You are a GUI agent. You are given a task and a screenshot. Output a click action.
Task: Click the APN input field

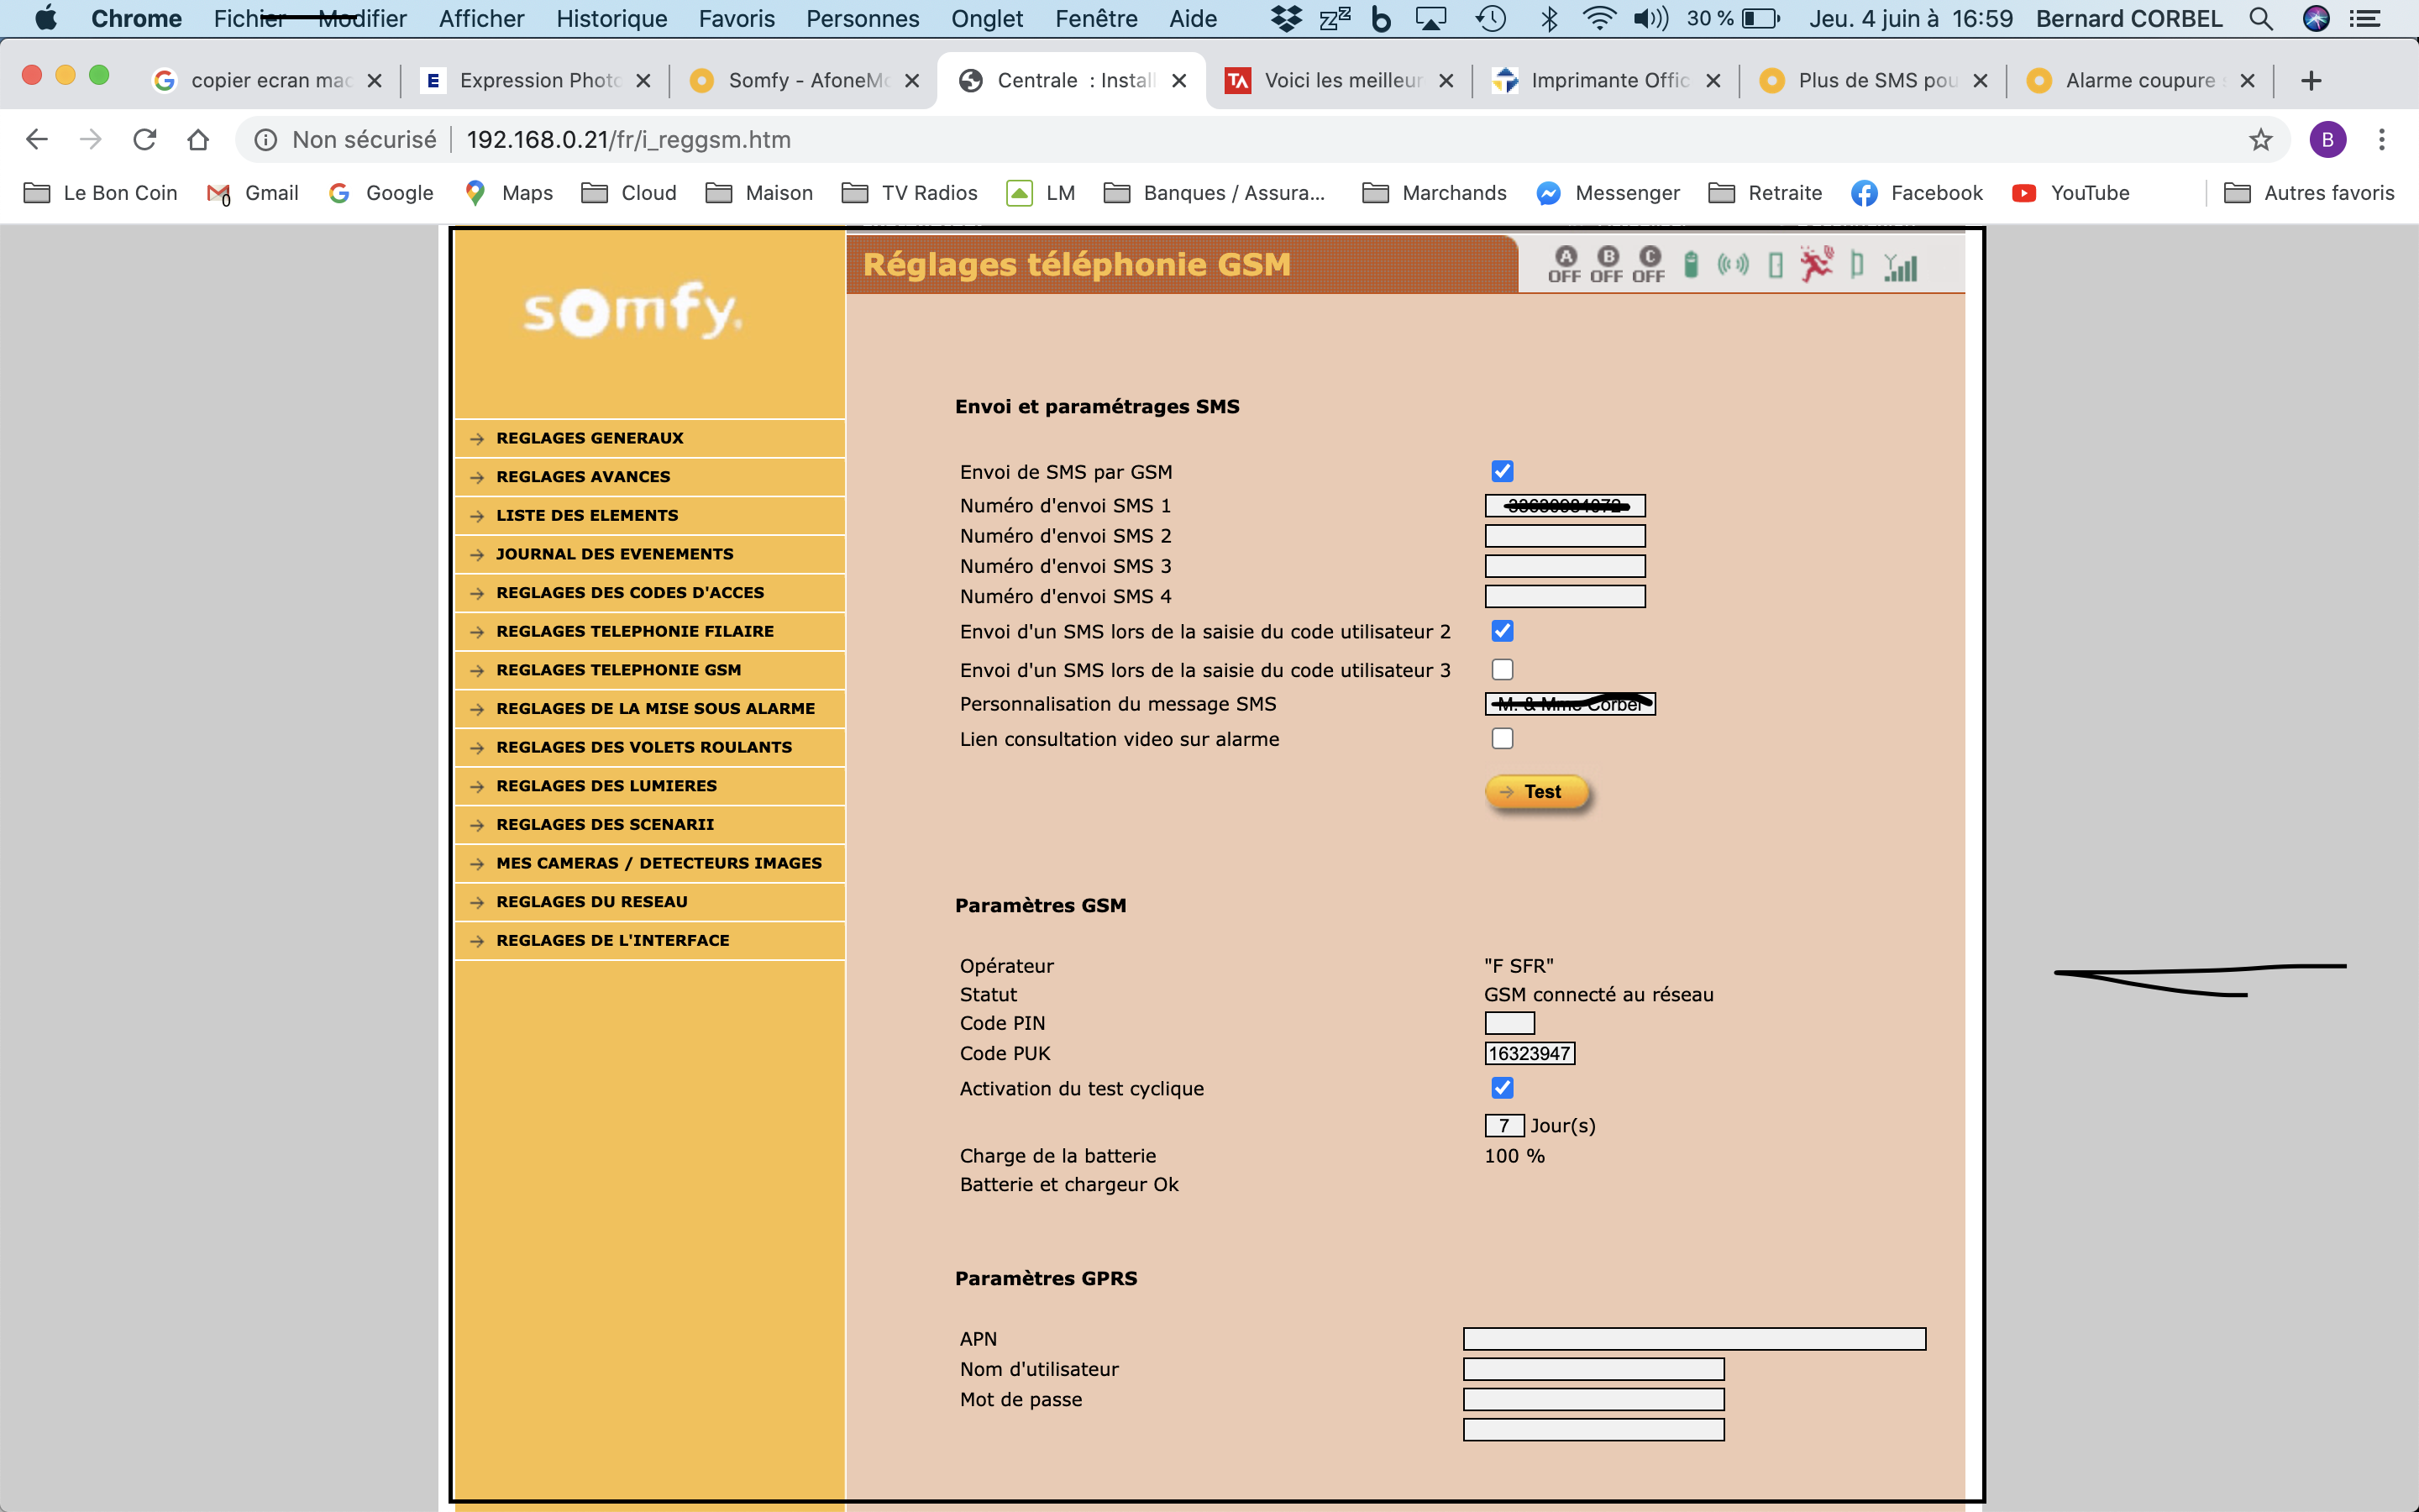pos(1694,1339)
